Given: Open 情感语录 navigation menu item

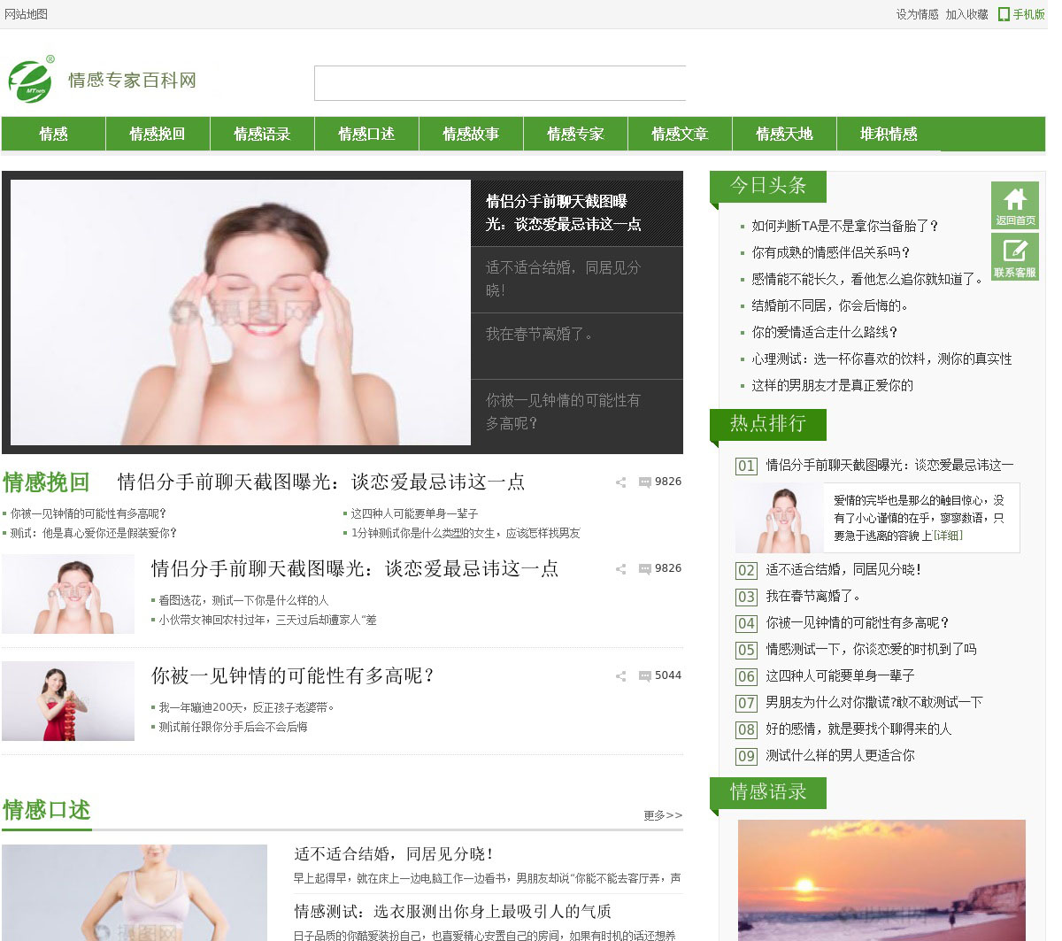Looking at the screenshot, I should pyautogui.click(x=262, y=134).
